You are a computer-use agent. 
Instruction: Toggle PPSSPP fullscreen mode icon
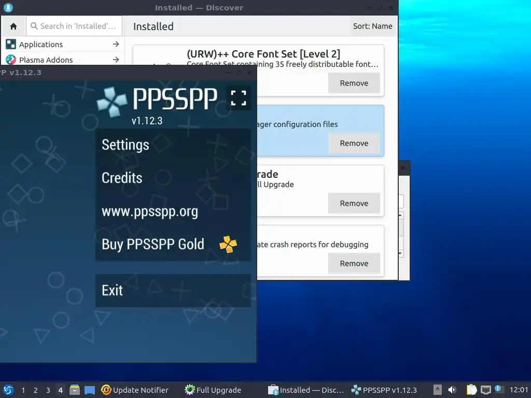click(x=239, y=98)
